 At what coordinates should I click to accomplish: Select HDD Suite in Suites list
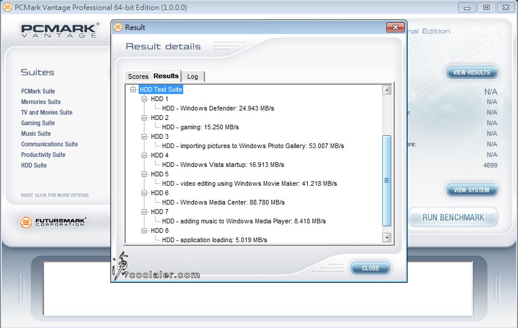[x=33, y=165]
